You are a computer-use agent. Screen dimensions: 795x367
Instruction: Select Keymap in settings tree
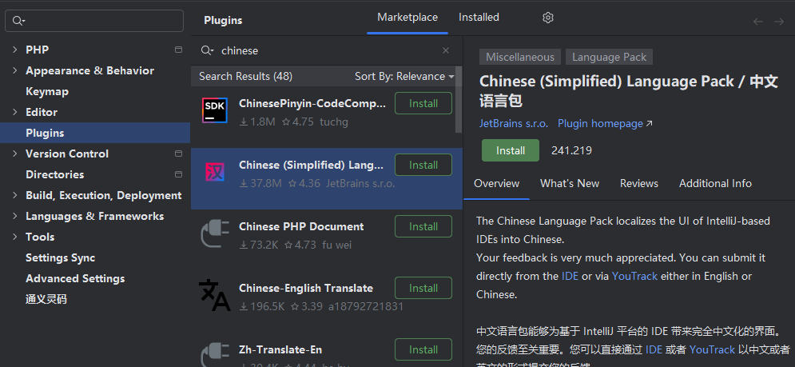(x=47, y=91)
